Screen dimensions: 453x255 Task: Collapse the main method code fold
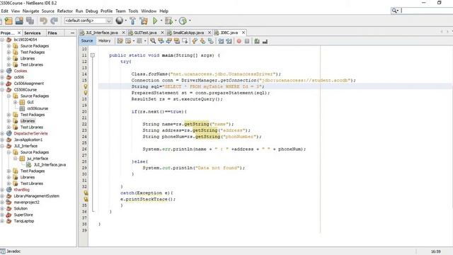point(93,55)
